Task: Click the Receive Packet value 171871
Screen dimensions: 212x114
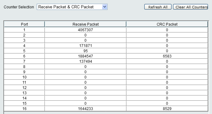Action: click(x=85, y=46)
